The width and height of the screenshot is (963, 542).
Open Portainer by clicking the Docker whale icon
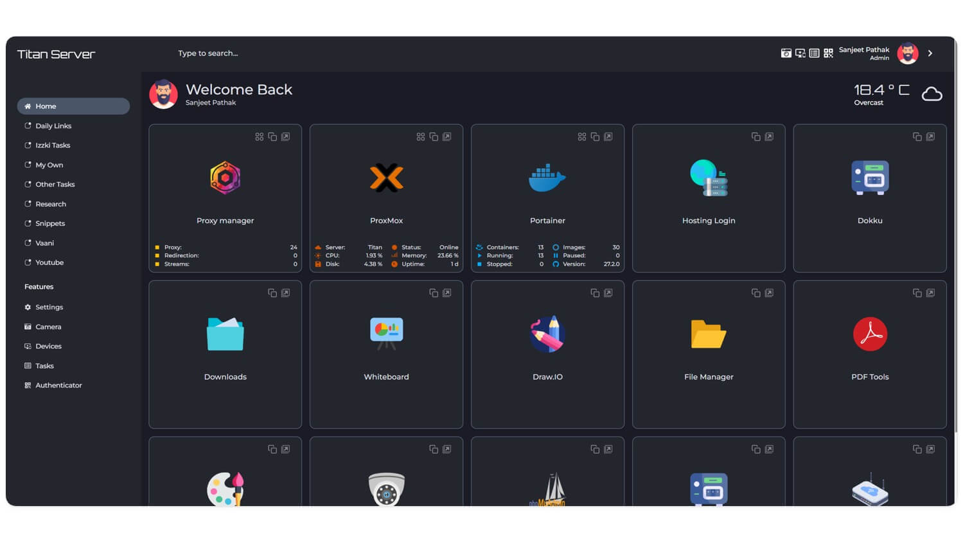coord(547,178)
